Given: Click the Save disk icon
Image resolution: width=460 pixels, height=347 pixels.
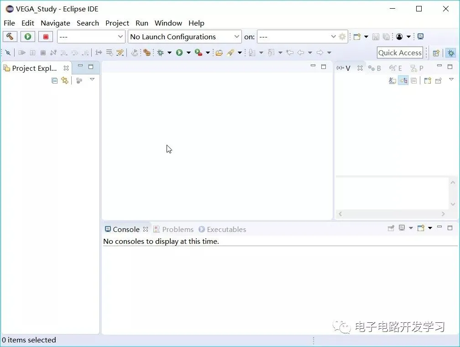Looking at the screenshot, I should click(x=376, y=37).
